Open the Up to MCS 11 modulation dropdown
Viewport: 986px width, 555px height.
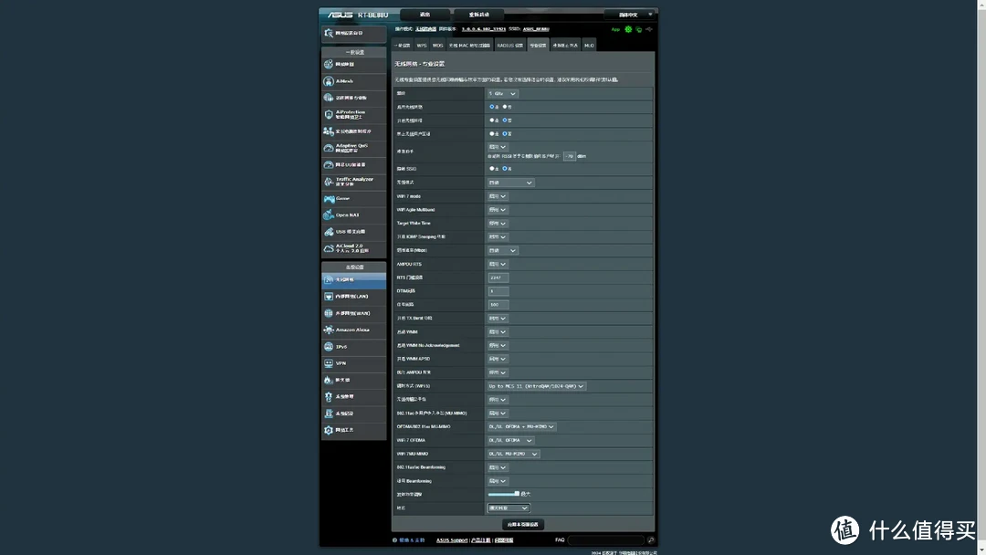[x=537, y=386]
